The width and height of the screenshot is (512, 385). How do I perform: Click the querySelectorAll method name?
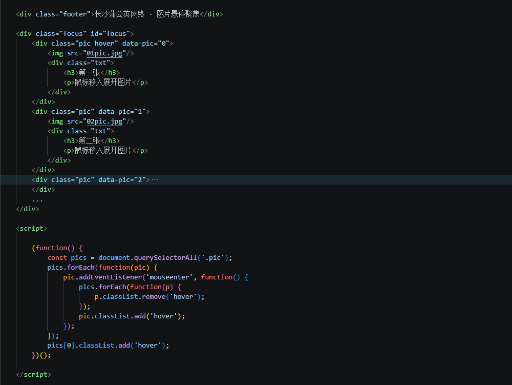click(x=165, y=257)
